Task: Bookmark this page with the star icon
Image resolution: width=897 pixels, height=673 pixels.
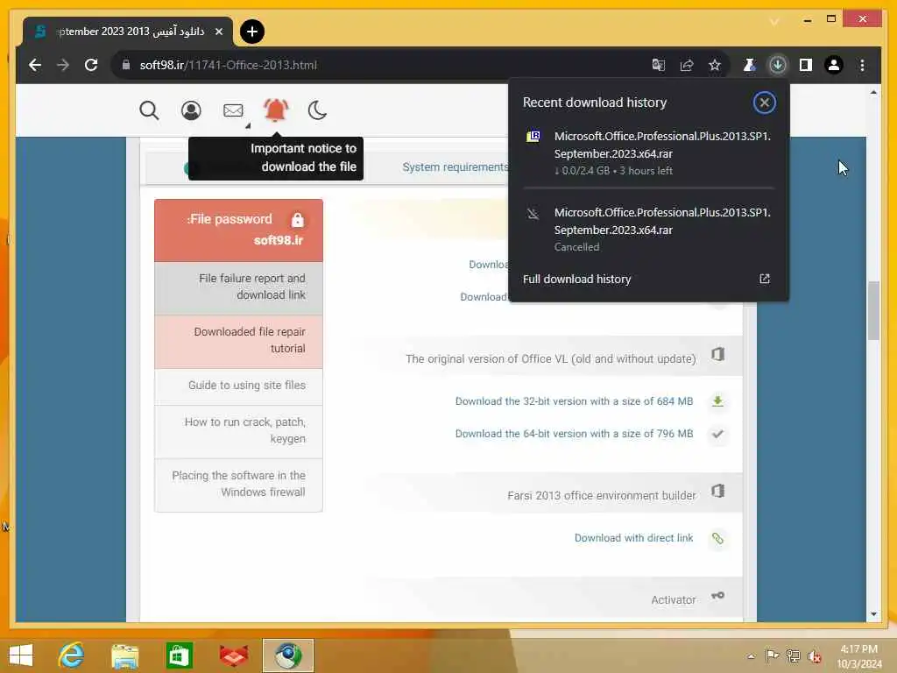Action: (715, 65)
